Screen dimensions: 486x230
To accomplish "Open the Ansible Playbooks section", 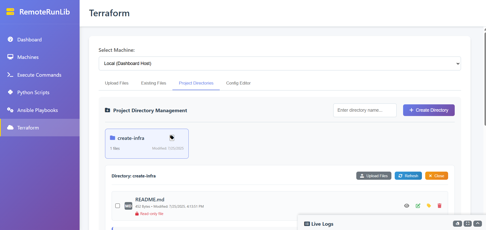I will (40, 110).
